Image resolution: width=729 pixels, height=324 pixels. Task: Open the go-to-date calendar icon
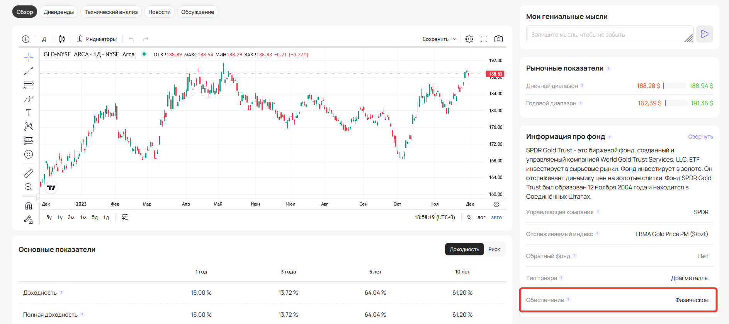pos(125,217)
